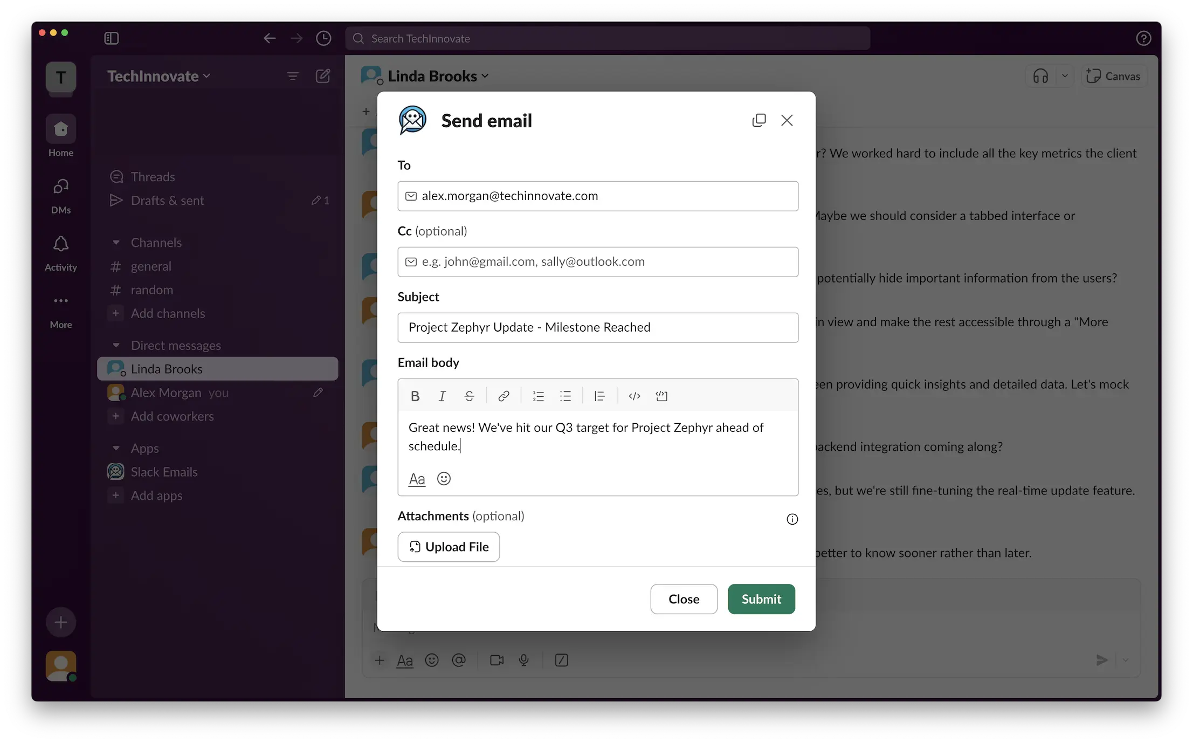Open emoji picker in email body
Screen dimensions: 1193x743
[x=444, y=479]
